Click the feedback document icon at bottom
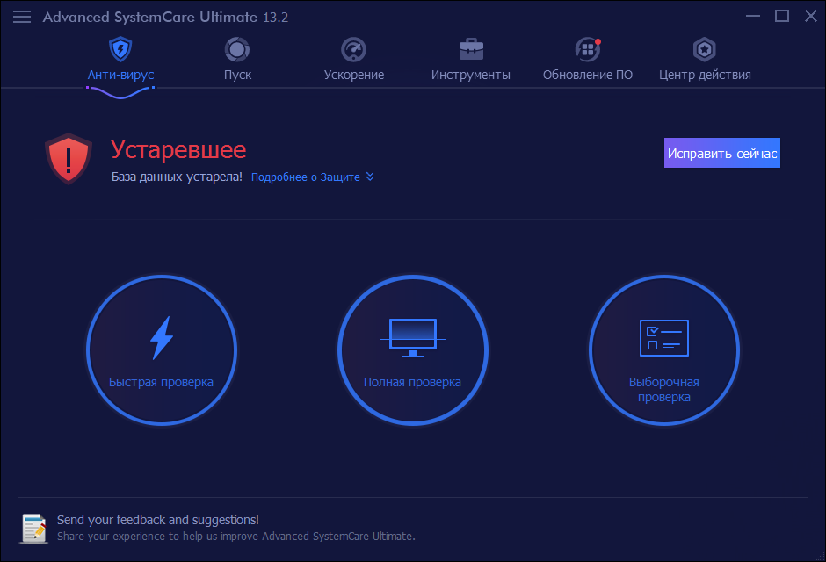This screenshot has height=562, width=826. [33, 528]
